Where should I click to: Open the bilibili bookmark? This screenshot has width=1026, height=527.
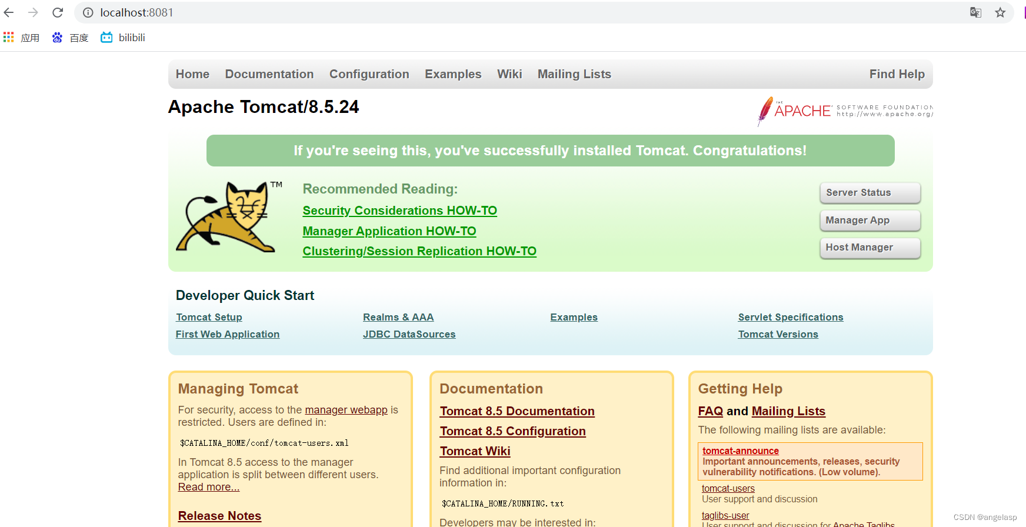[123, 38]
